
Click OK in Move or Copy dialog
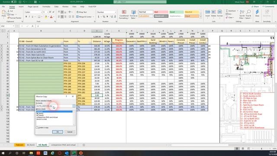[58, 132]
